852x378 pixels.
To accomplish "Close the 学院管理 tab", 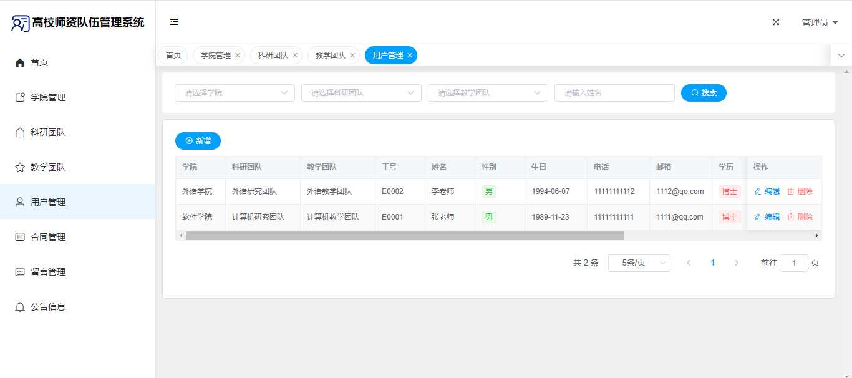I will point(238,56).
